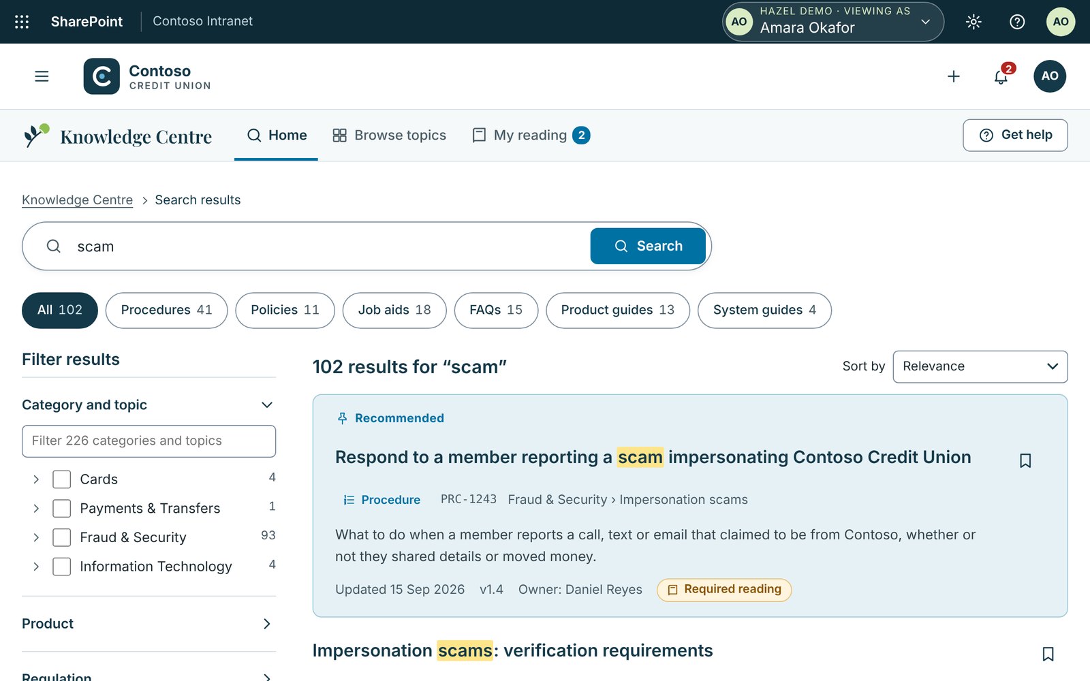Filter results by Policies

point(285,311)
